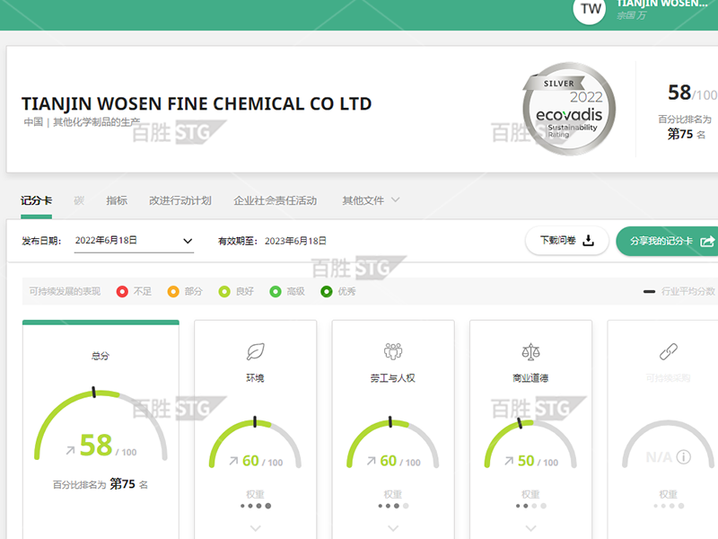Expand the 劳工与人权 card chevron
This screenshot has width=718, height=539.
[393, 528]
